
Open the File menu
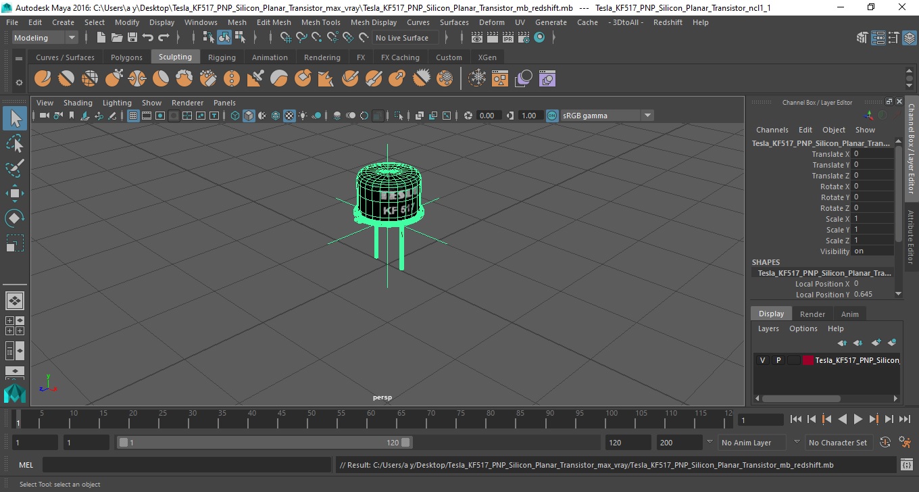[x=12, y=22]
